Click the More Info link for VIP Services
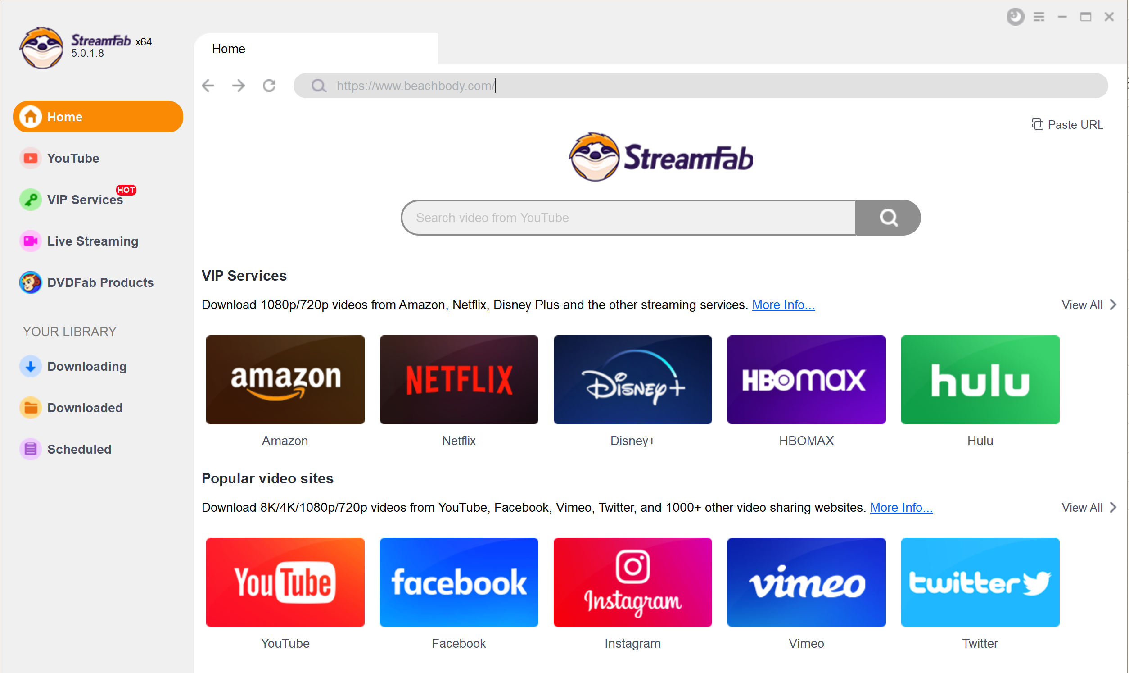The image size is (1129, 673). tap(783, 304)
